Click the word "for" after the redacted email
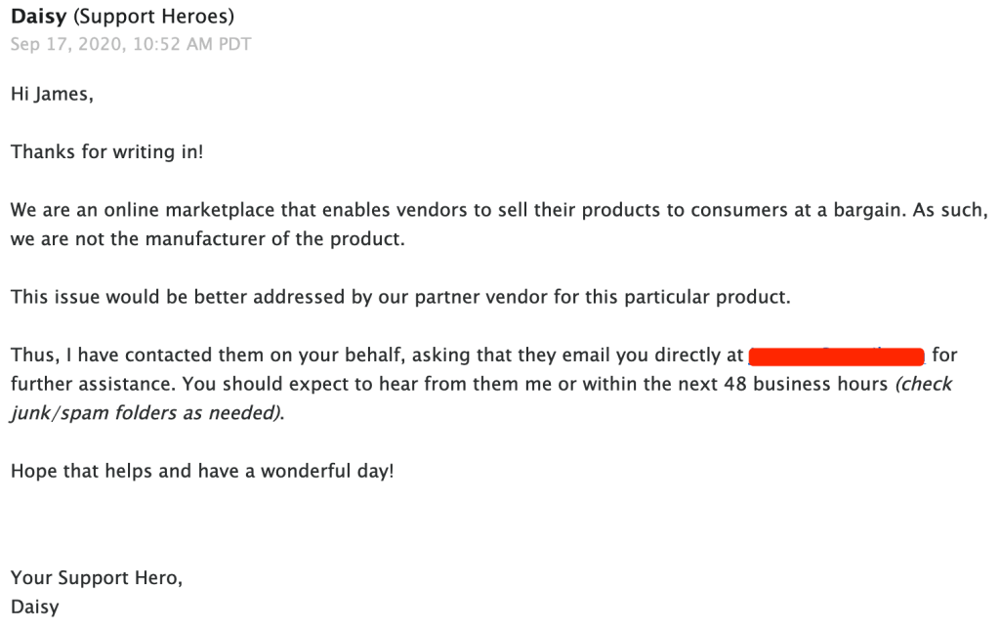This screenshot has height=629, width=1000. point(944,356)
